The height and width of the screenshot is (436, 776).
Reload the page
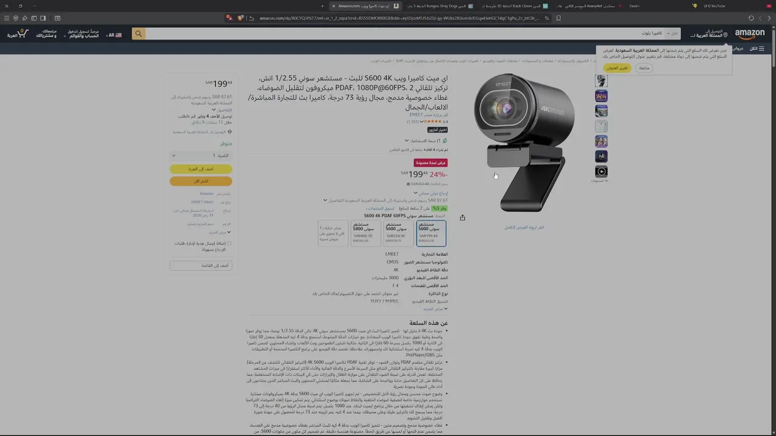[751, 18]
